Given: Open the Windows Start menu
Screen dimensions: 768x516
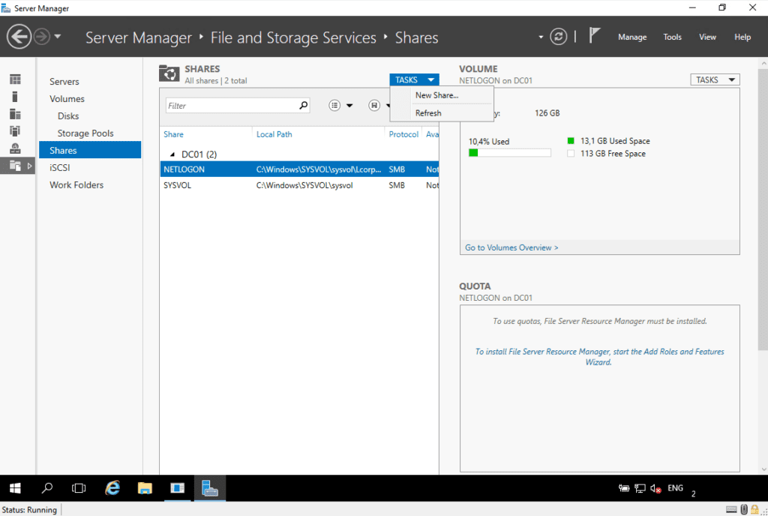Looking at the screenshot, I should [x=15, y=488].
